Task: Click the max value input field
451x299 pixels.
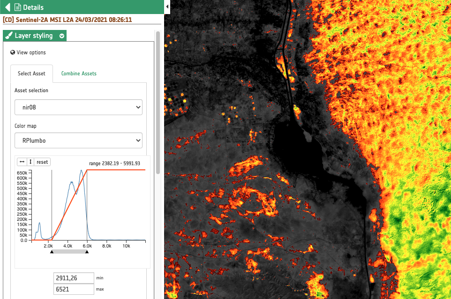Action: click(74, 290)
